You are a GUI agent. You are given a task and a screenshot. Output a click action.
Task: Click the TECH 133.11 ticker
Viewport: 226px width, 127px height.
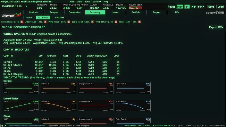point(128,22)
